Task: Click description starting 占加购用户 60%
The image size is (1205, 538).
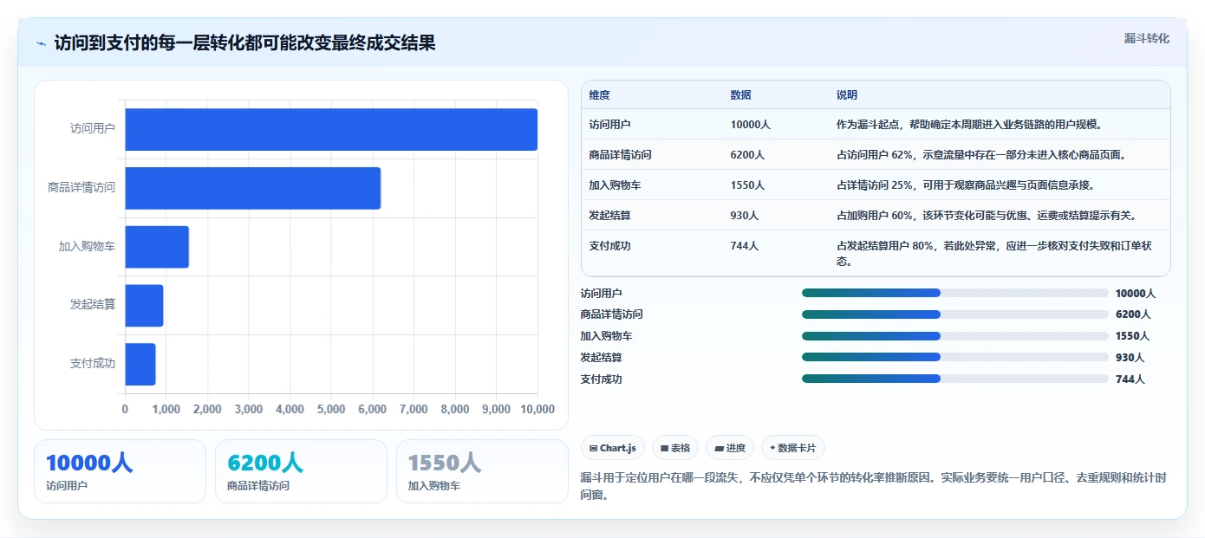Action: 987,216
